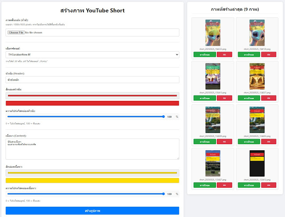This screenshot has width=285, height=217.
Task: Open the red header box color picker
Action: [x=92, y=95]
